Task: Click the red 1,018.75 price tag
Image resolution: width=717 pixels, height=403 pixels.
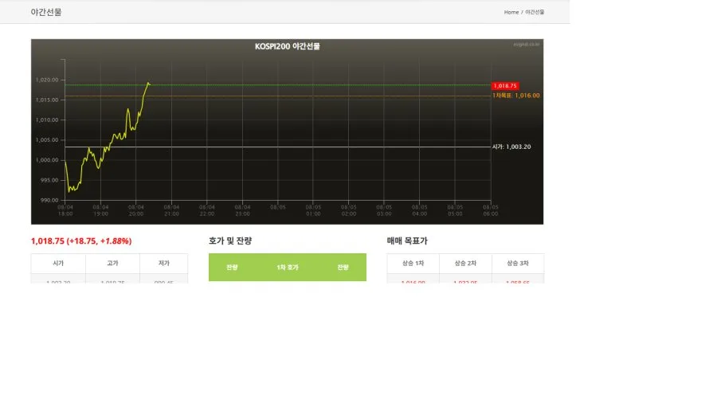Action: click(505, 86)
